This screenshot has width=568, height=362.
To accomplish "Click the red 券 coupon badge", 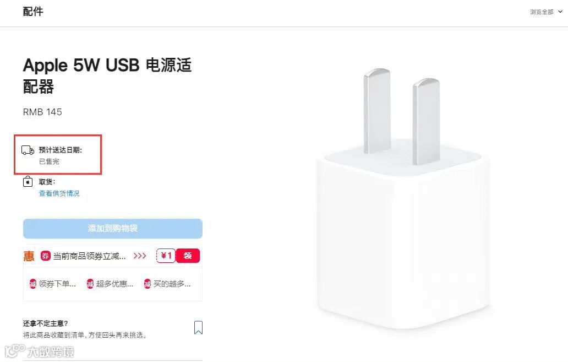I will (45, 256).
